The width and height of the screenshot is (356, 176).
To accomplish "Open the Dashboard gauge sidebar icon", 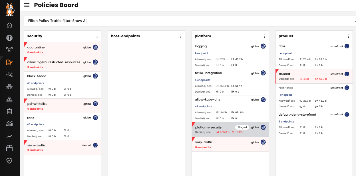I will click(x=9, y=38).
